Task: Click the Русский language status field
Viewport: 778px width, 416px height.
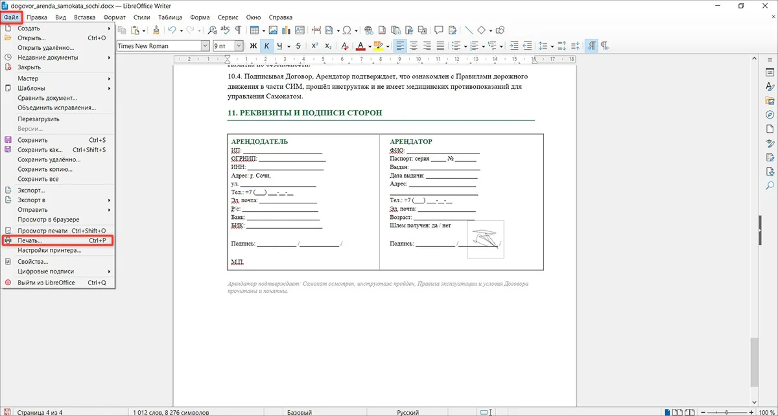Action: click(408, 411)
